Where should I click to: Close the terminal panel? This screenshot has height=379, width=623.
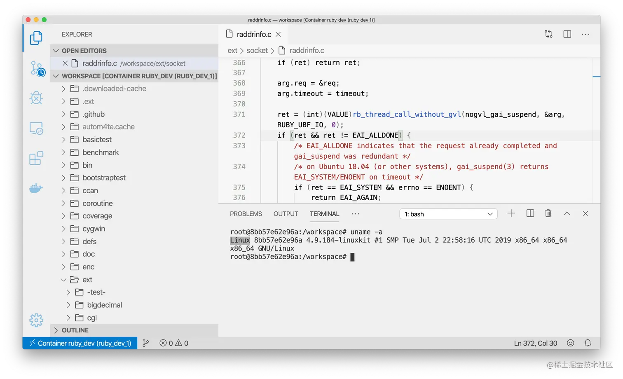click(586, 213)
